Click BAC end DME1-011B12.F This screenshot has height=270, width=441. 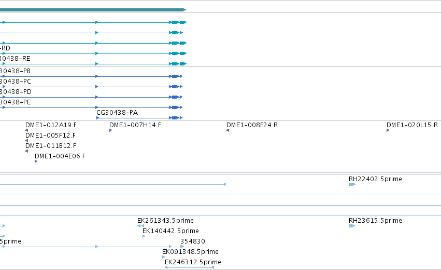tap(51, 146)
